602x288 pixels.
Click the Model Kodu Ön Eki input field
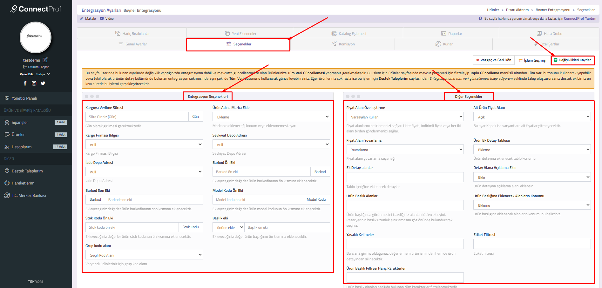(x=258, y=199)
